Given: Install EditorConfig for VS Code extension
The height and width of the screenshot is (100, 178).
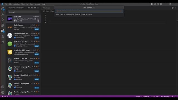Looking at the screenshot, I should pyautogui.click(x=37, y=38).
